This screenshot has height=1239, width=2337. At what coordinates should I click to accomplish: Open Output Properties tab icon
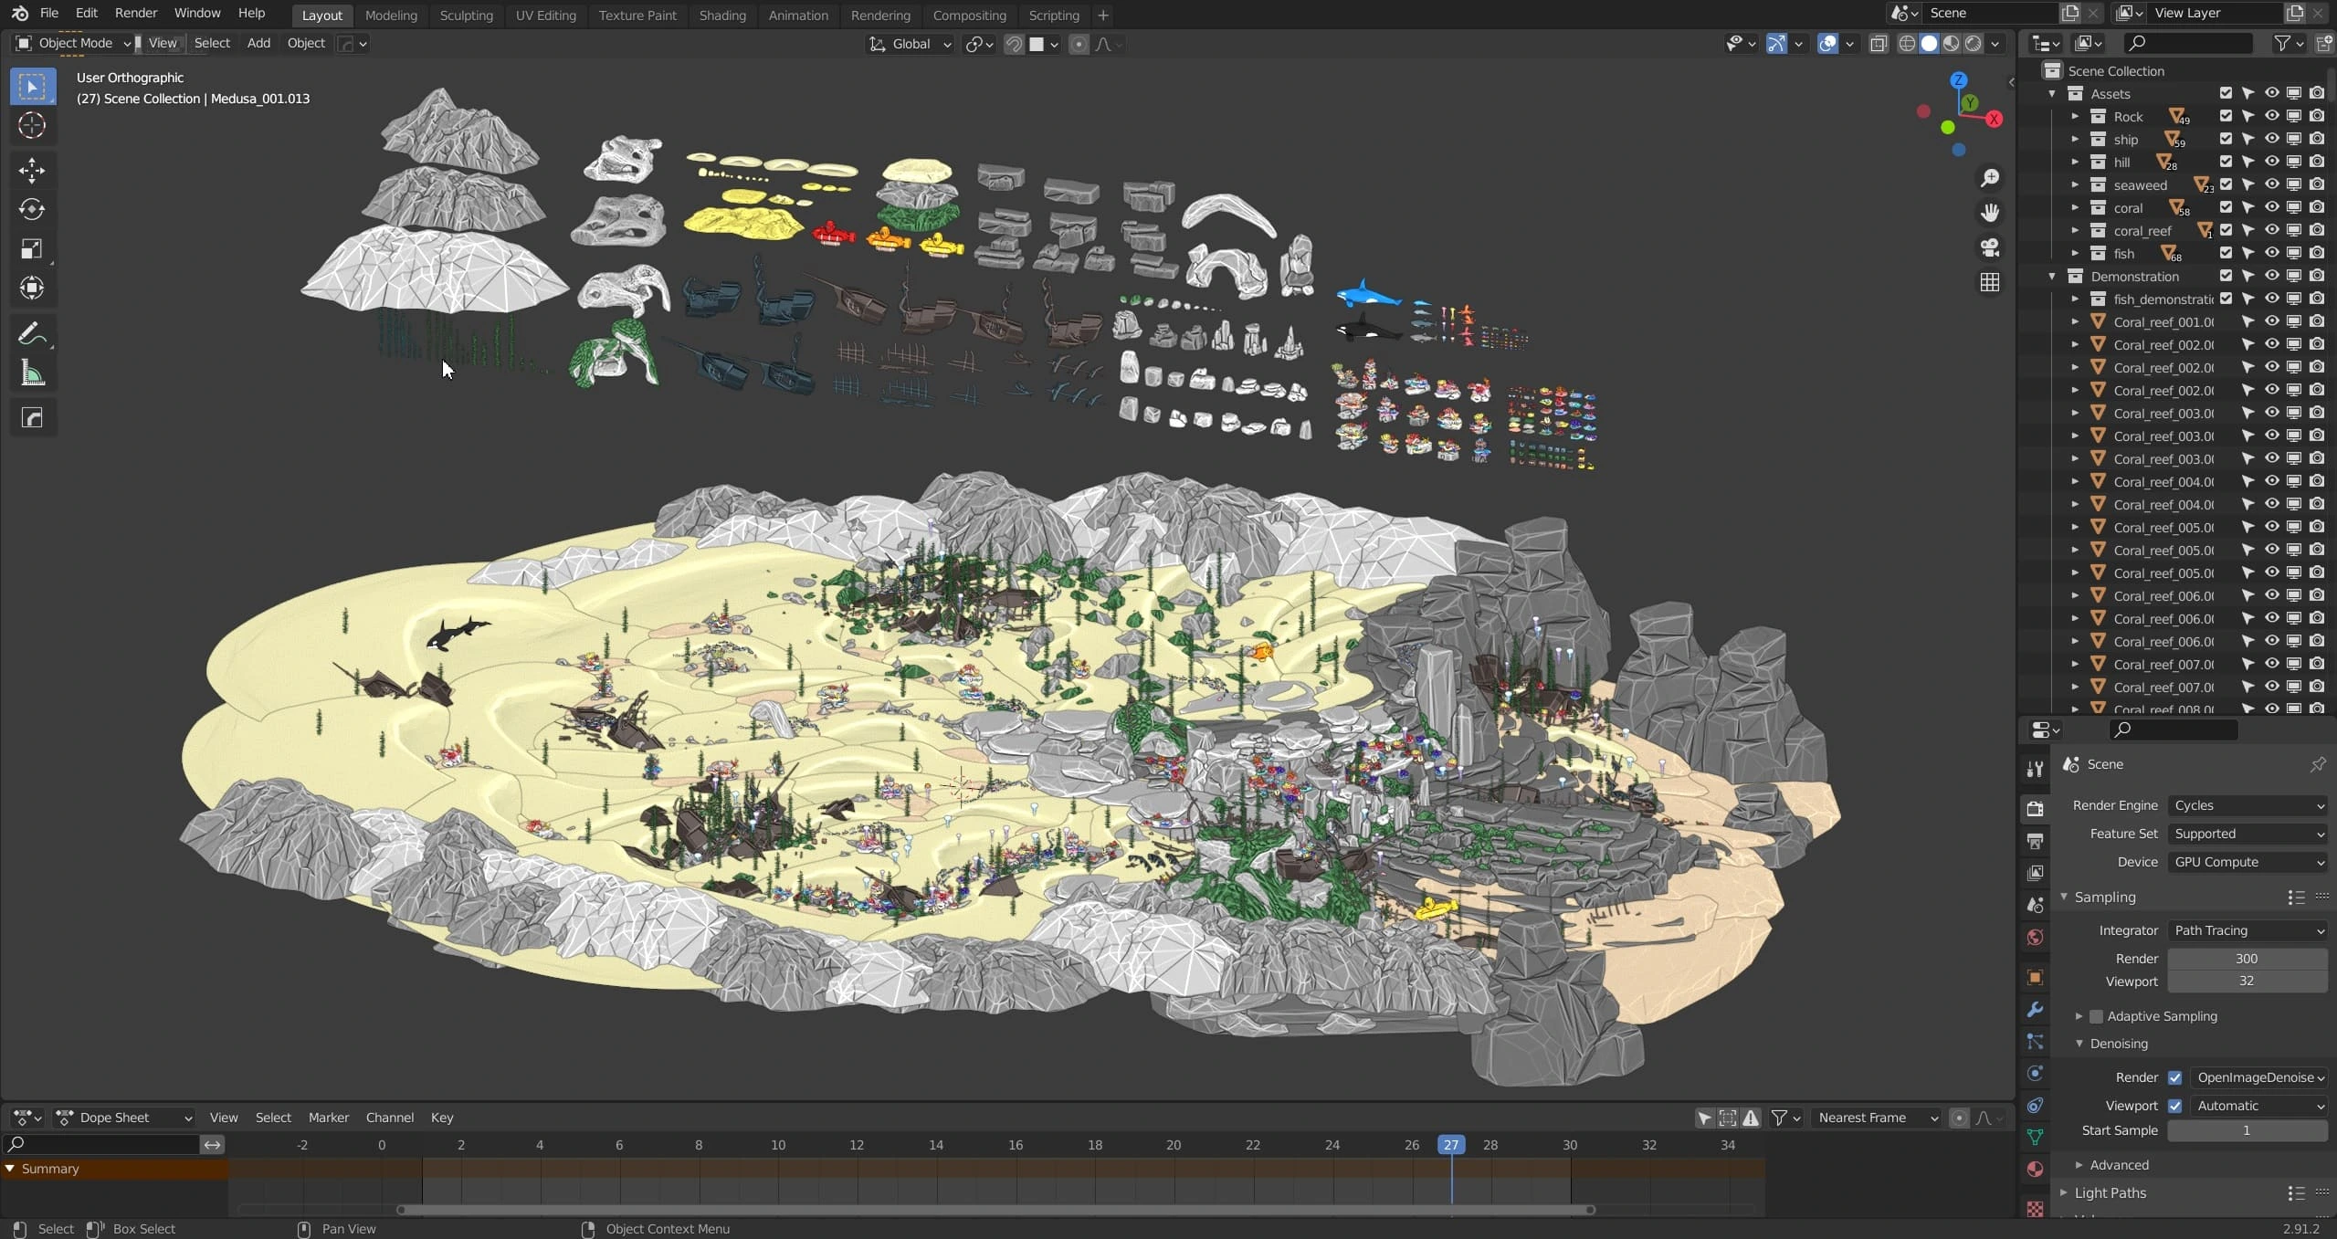(2035, 840)
